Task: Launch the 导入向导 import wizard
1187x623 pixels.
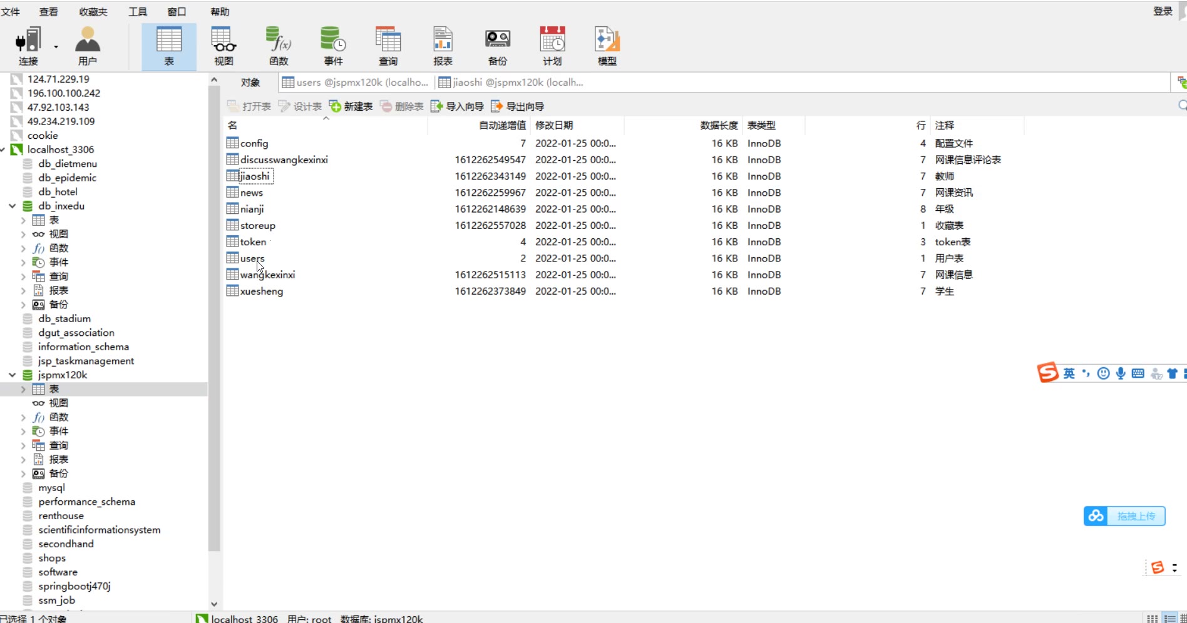Action: click(x=458, y=106)
